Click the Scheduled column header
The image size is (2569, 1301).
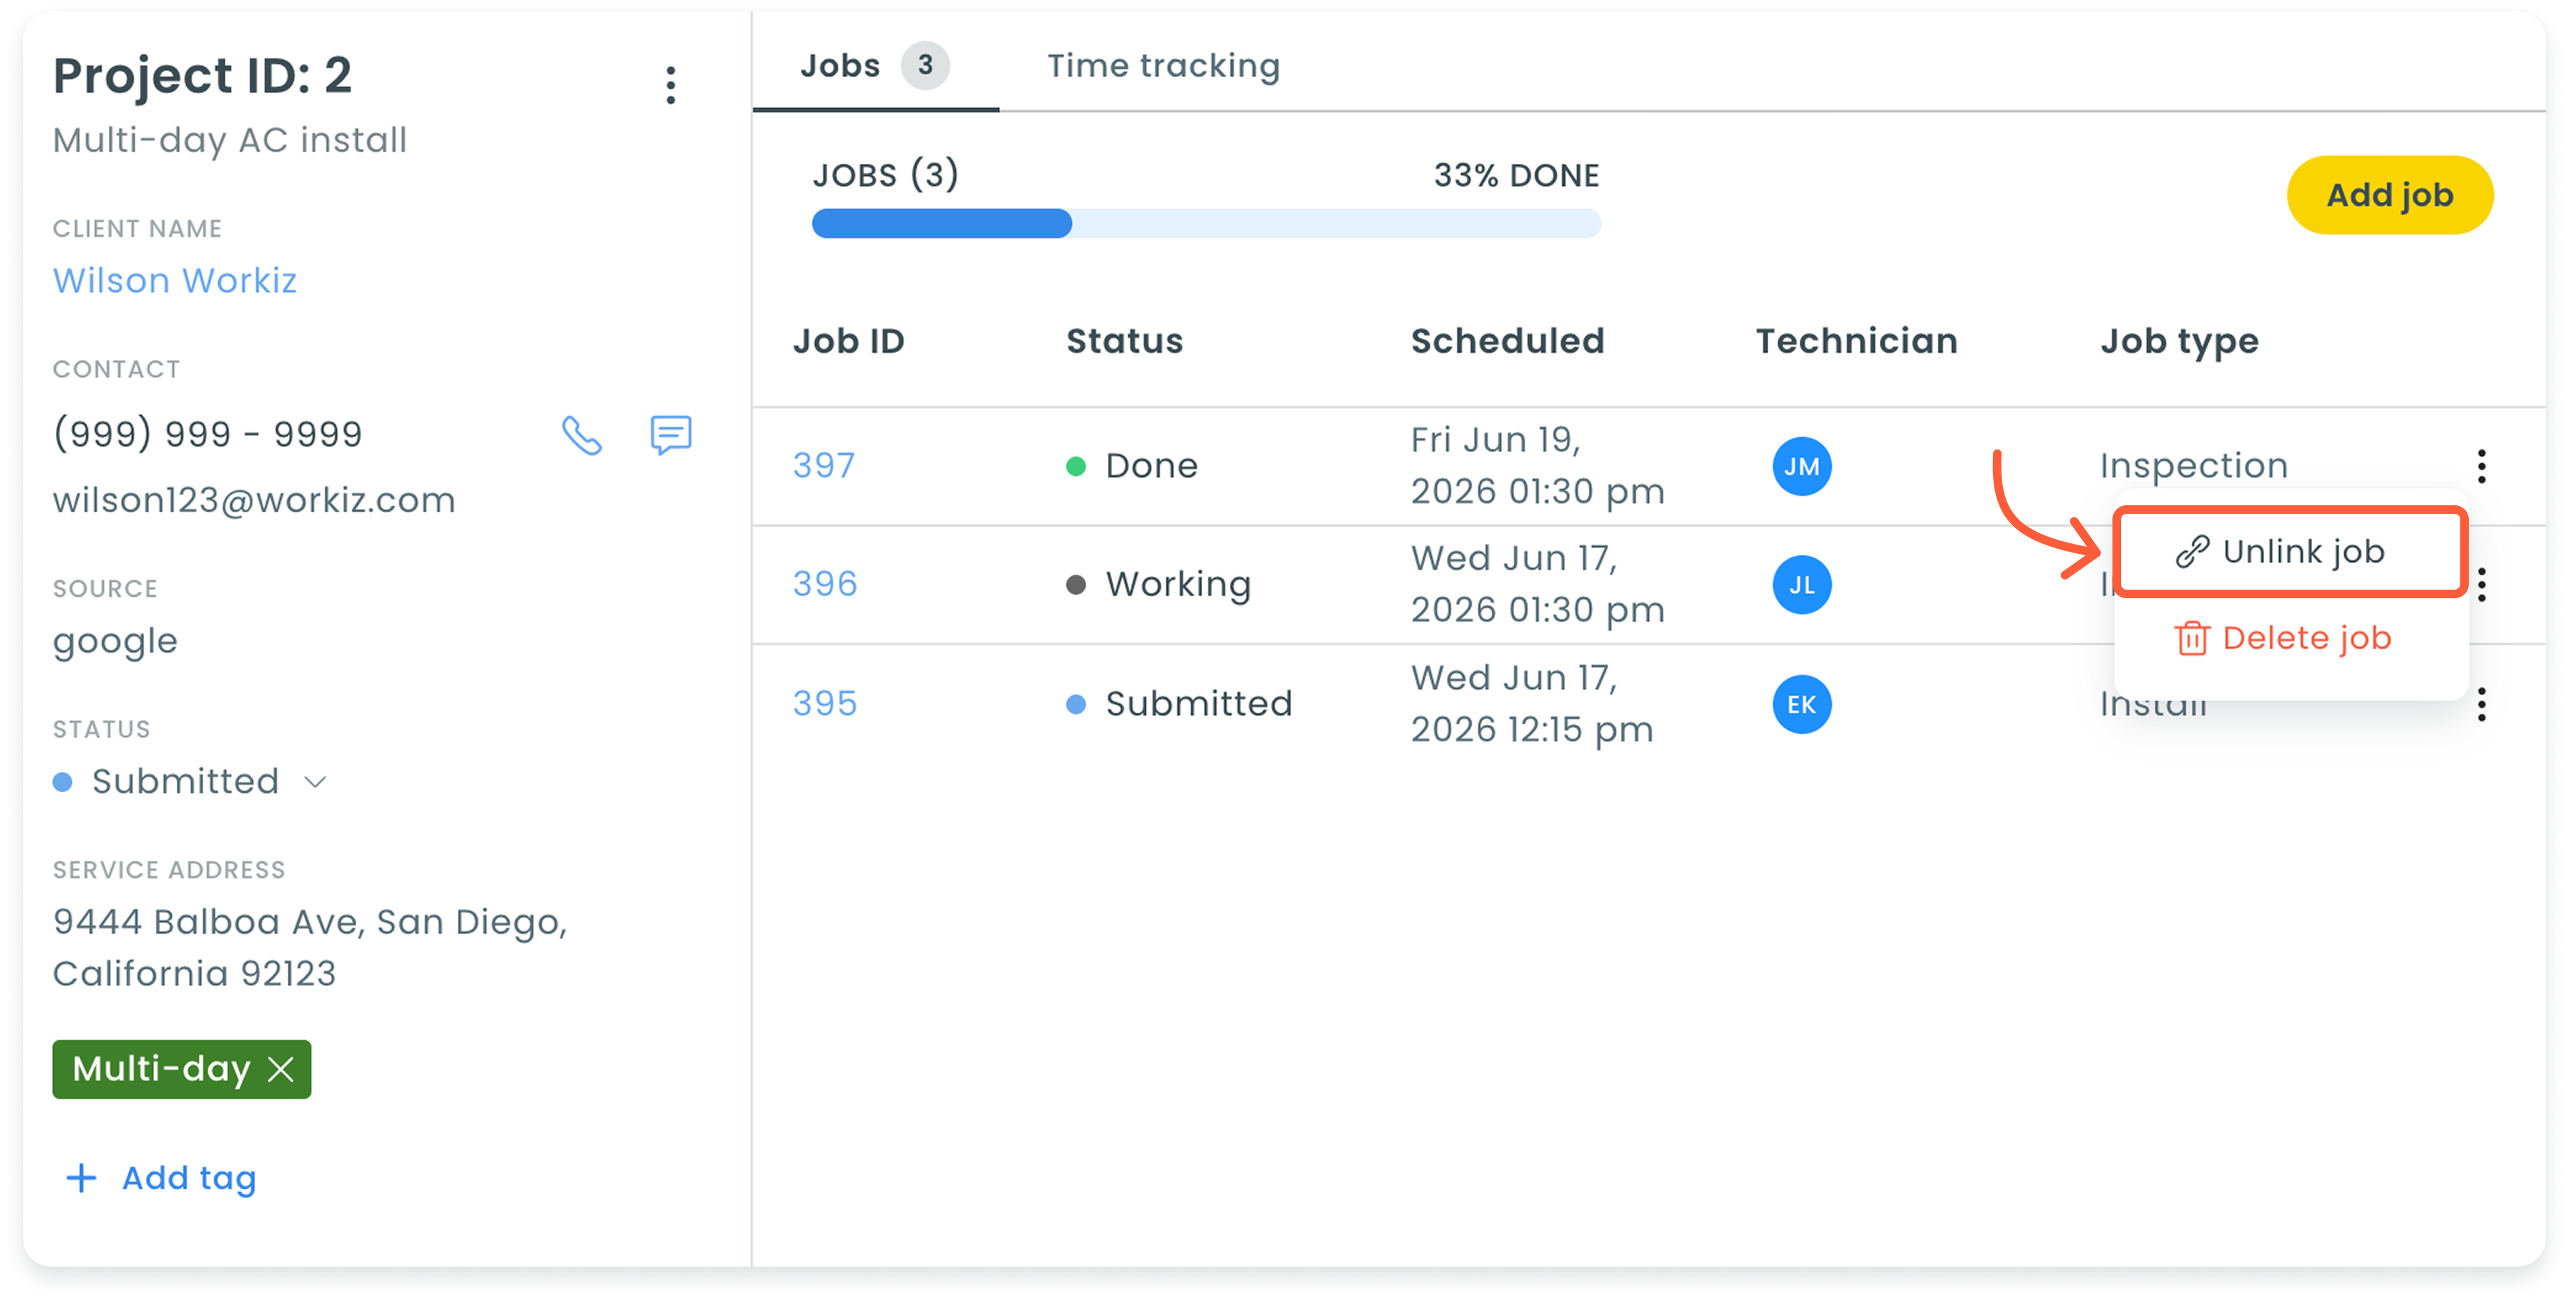[1507, 341]
